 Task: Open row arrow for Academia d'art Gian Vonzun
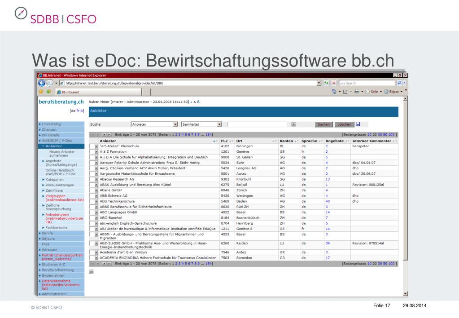[x=96, y=252]
